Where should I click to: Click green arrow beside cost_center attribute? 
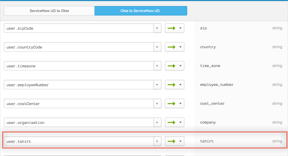[x=171, y=103]
